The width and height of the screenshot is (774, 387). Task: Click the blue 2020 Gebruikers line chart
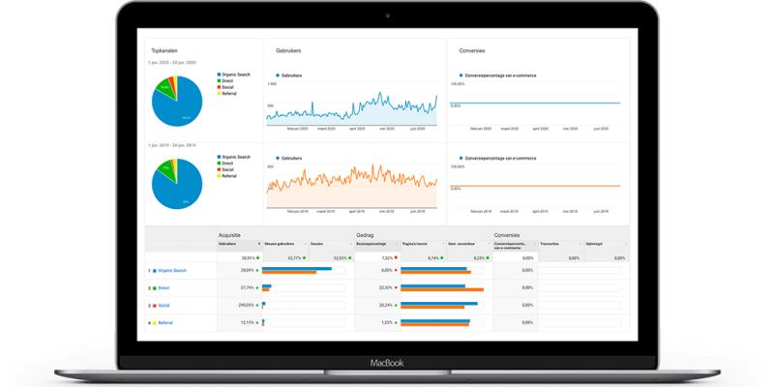352,108
